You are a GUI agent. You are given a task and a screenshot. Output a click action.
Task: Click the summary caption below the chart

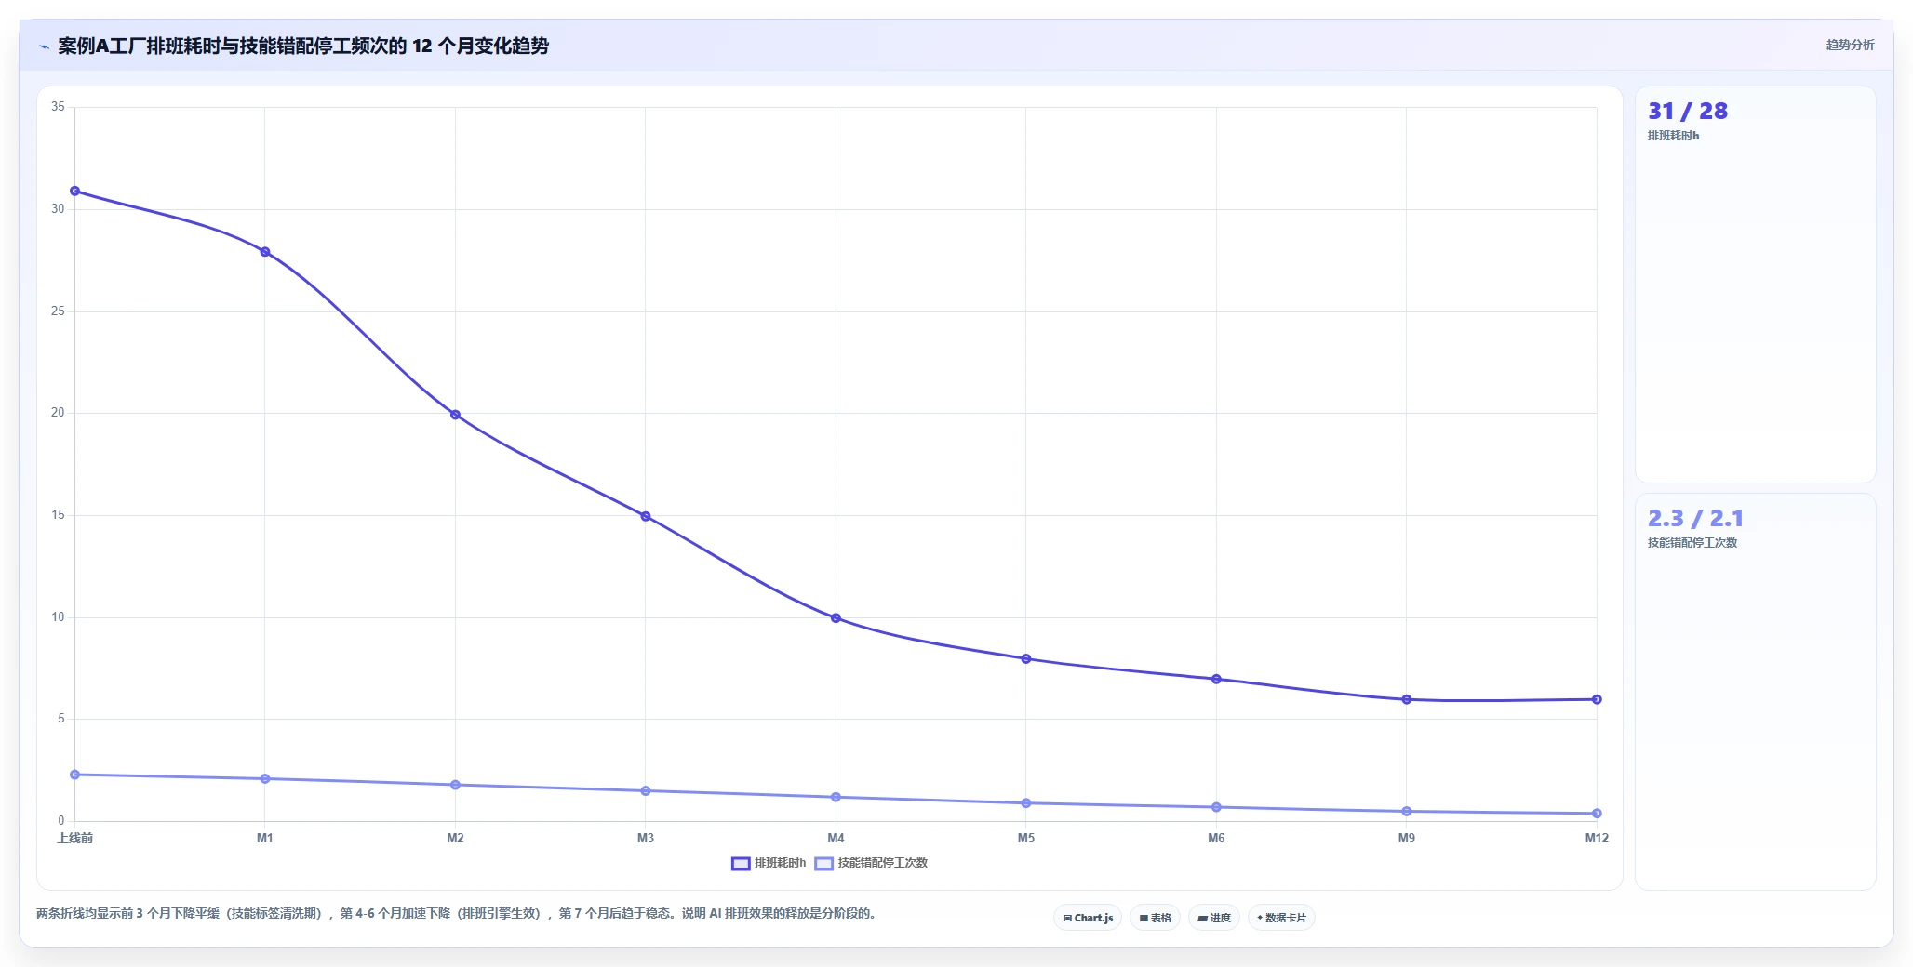(456, 914)
